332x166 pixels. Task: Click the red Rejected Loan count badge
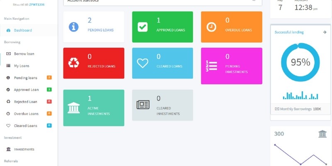49,102
